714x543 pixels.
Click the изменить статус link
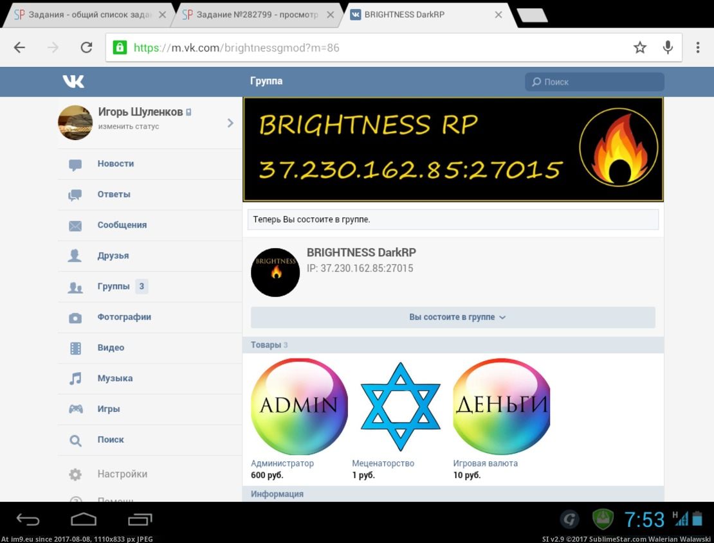point(129,127)
